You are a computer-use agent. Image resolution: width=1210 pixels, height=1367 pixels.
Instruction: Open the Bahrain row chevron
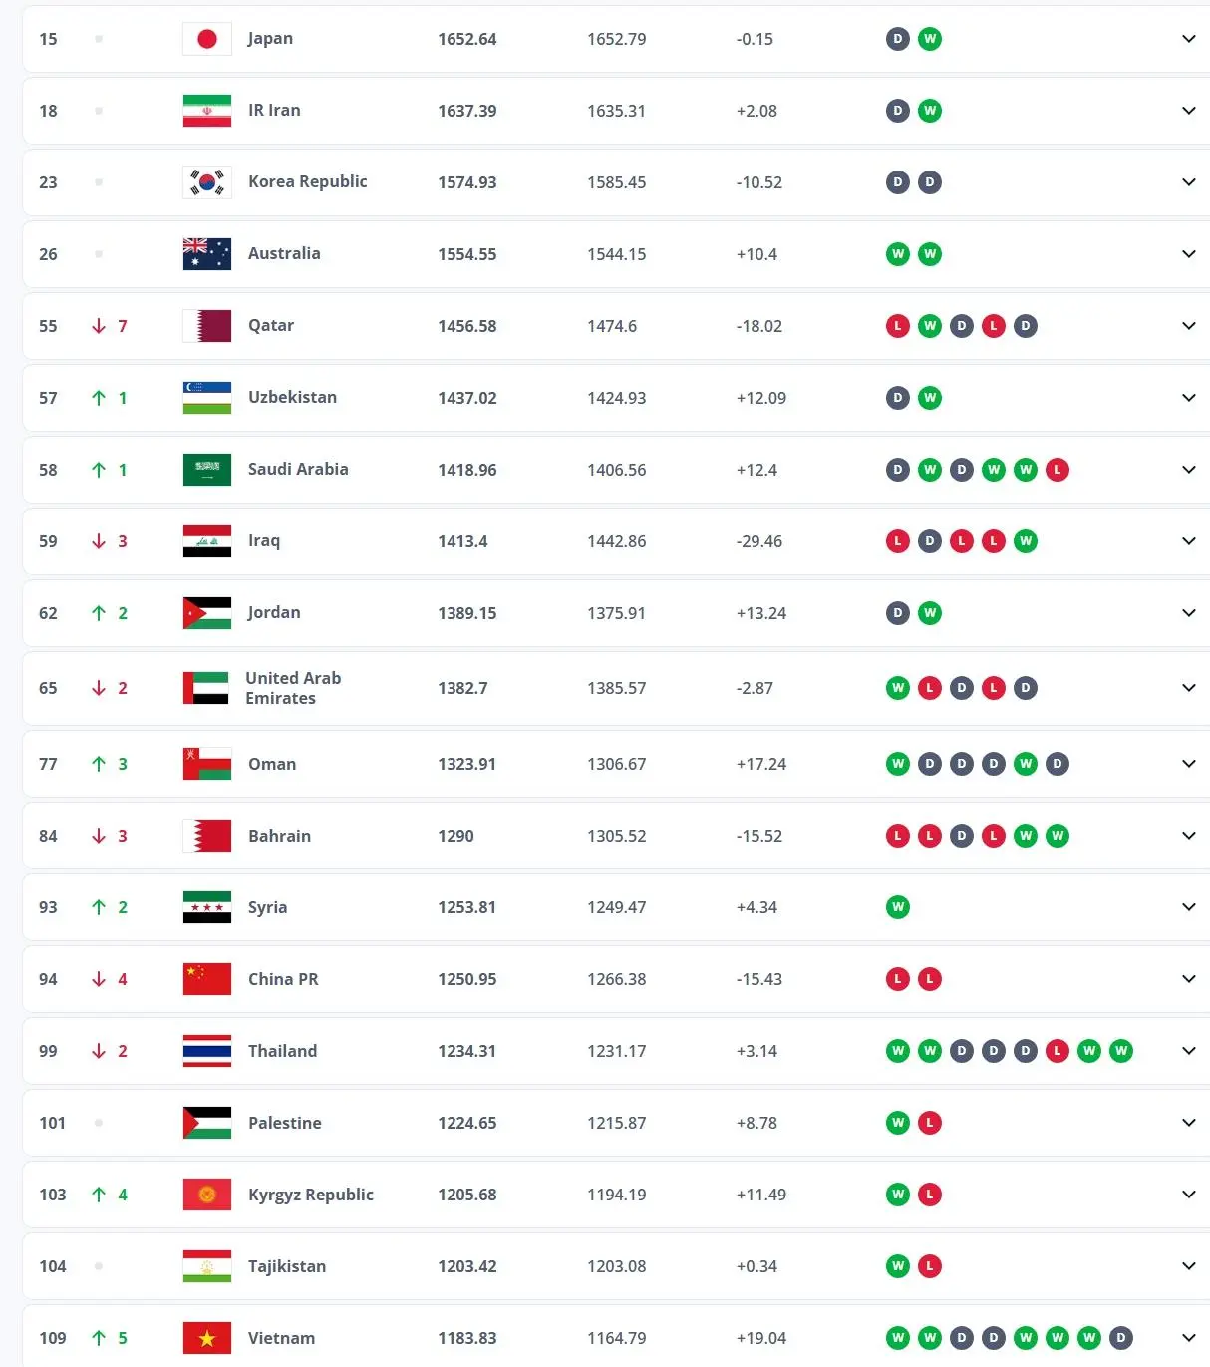[x=1188, y=836]
